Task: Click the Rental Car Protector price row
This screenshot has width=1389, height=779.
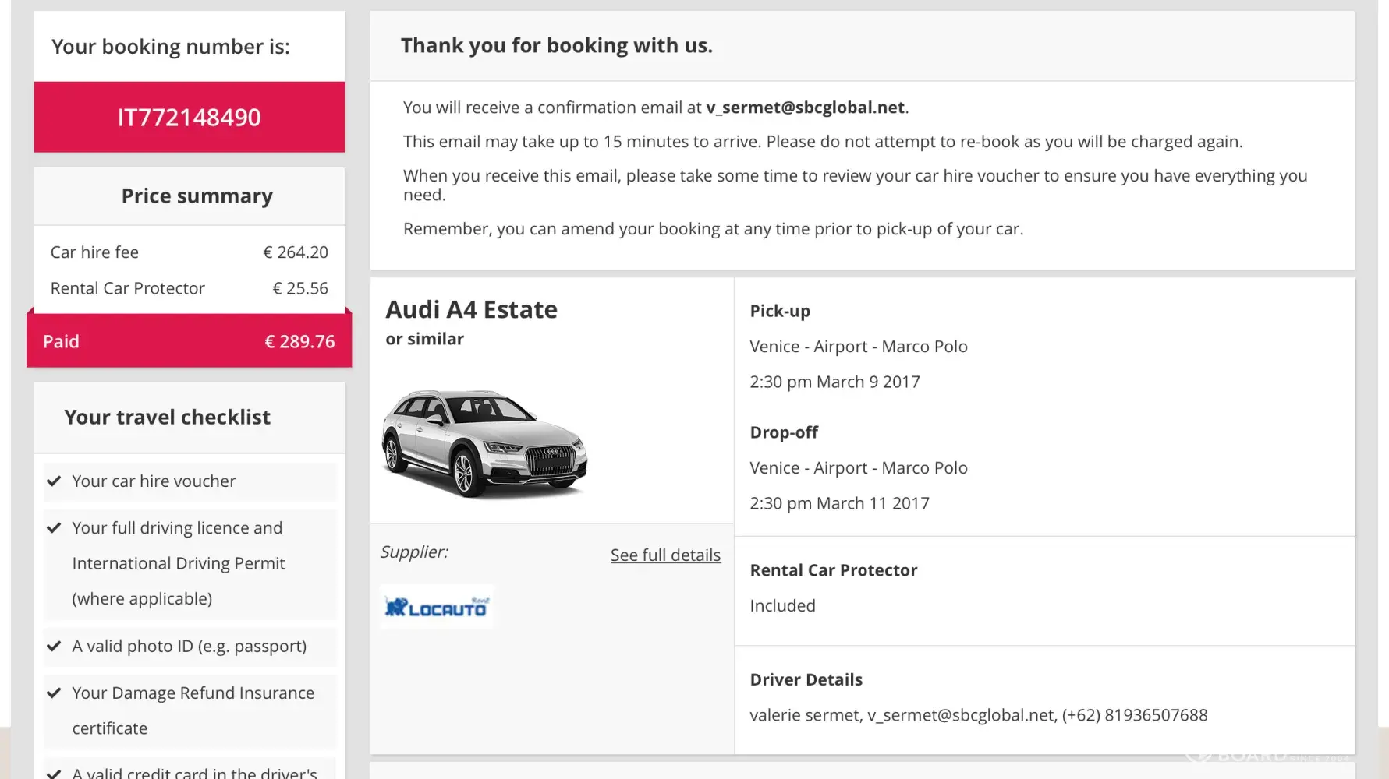Action: click(x=189, y=288)
